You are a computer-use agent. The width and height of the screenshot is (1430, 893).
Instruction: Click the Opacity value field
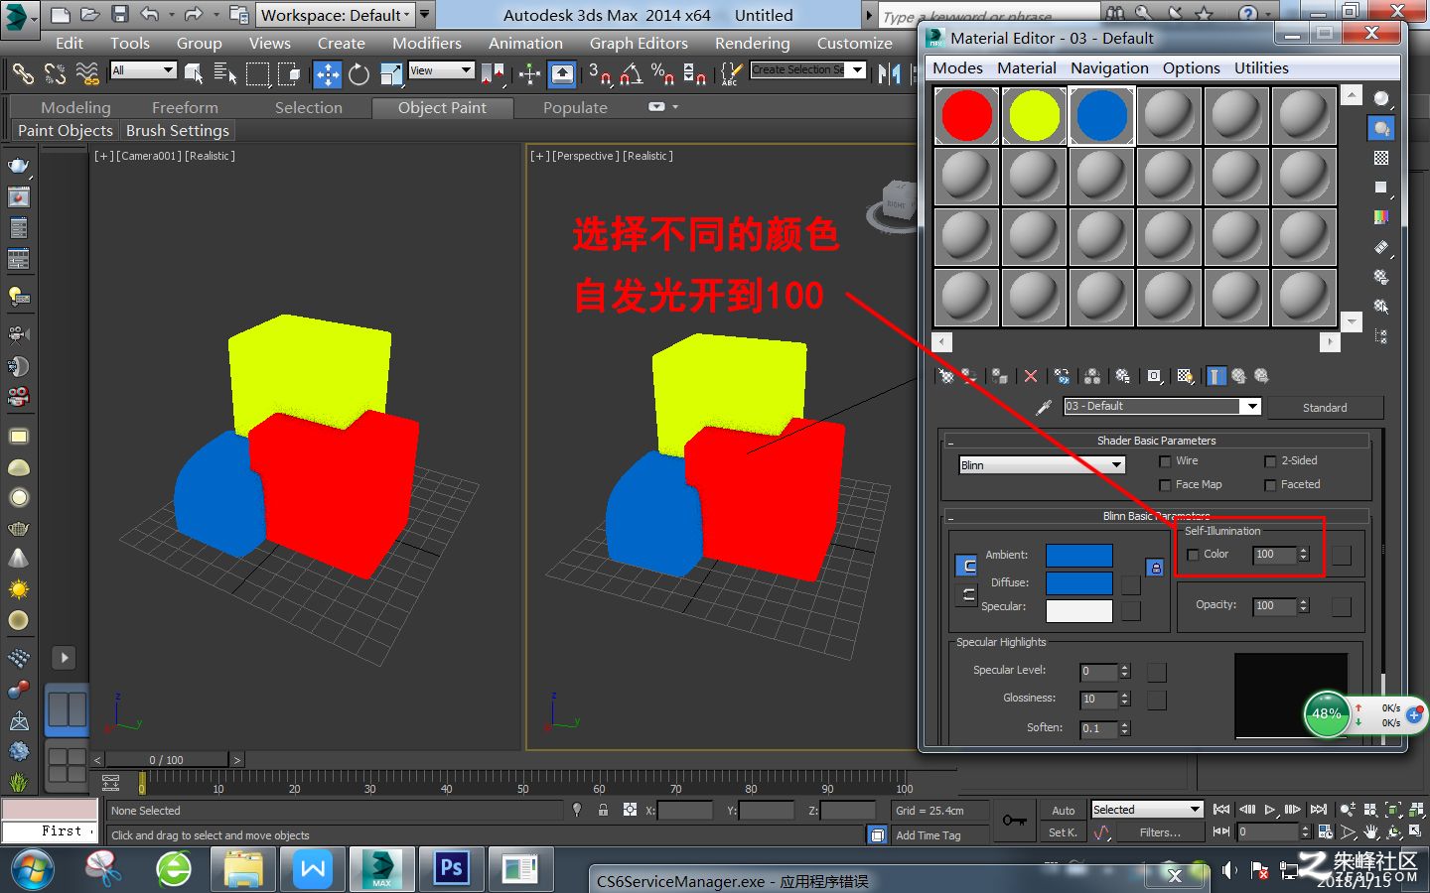point(1274,605)
